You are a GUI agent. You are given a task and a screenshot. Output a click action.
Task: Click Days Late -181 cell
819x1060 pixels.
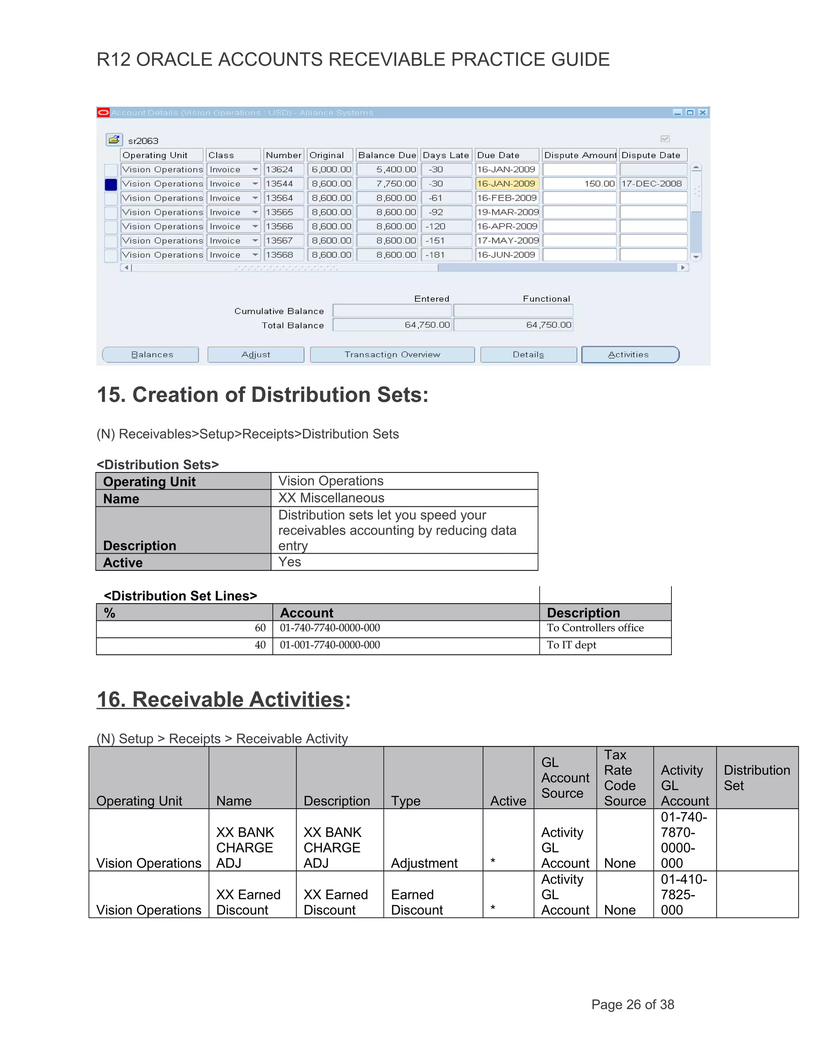446,255
